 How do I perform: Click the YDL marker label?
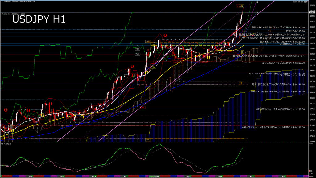click(x=153, y=67)
